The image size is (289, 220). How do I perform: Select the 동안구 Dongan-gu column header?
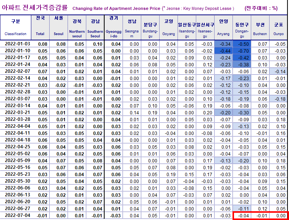(x=242, y=27)
